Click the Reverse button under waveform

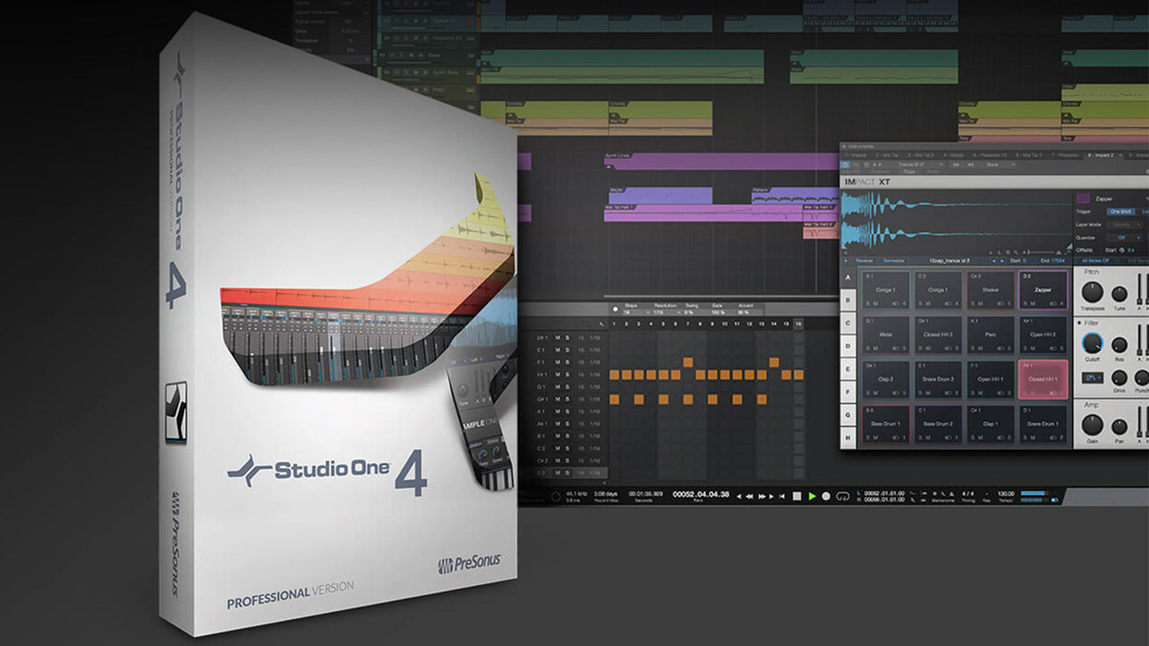coord(864,261)
